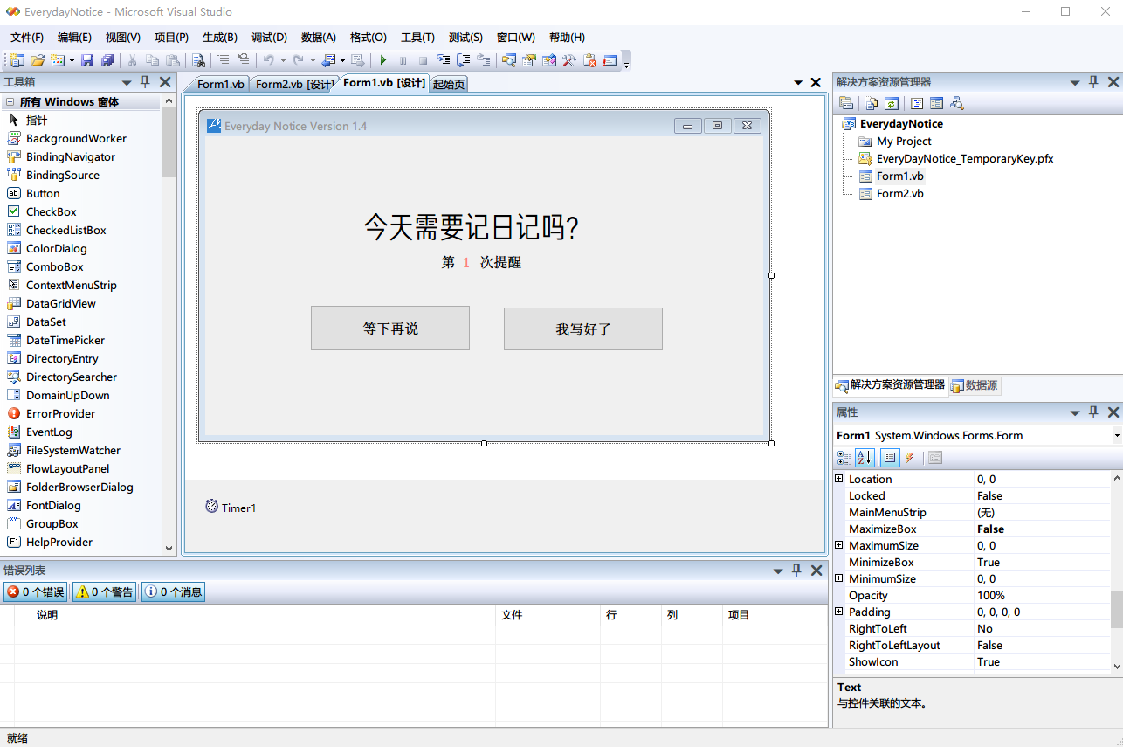
Task: Select Form2.vb in Solution Explorer tree
Action: pos(899,194)
